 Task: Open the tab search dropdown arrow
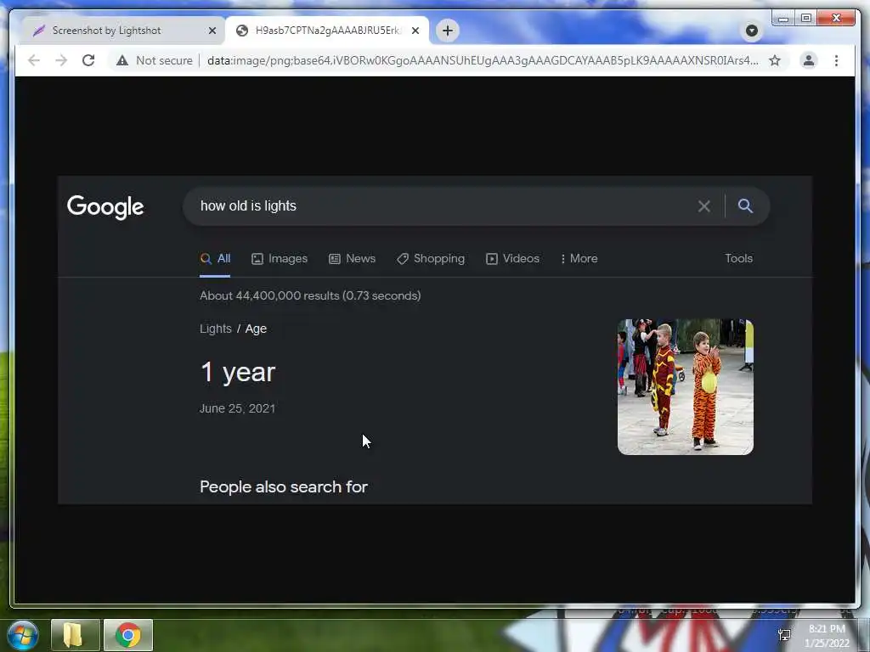tap(752, 31)
